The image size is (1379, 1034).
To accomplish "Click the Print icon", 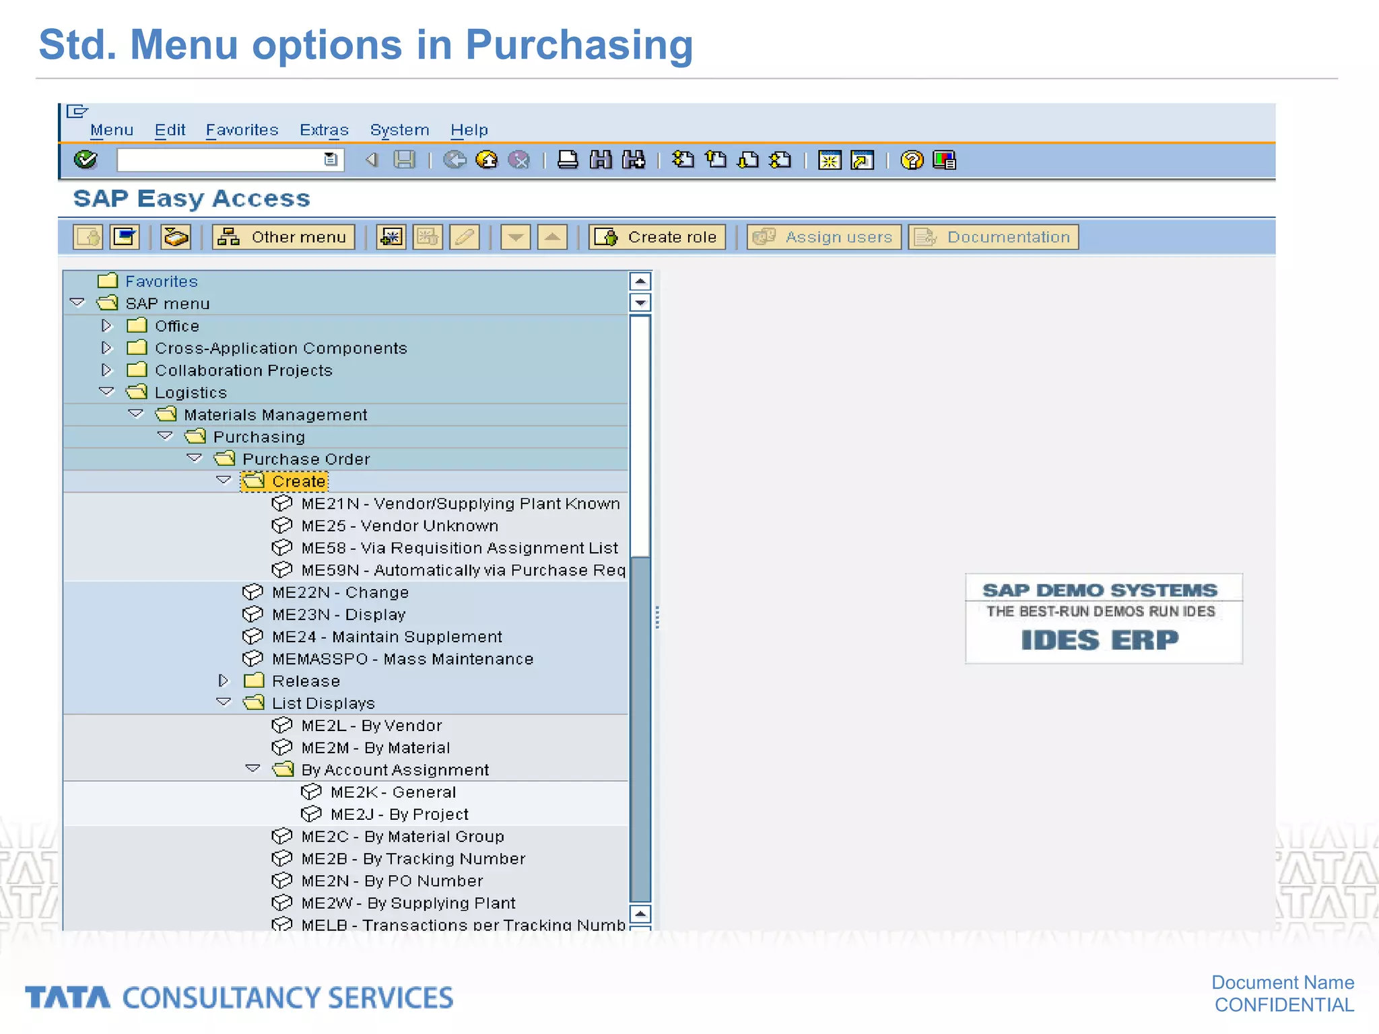I will tap(568, 160).
